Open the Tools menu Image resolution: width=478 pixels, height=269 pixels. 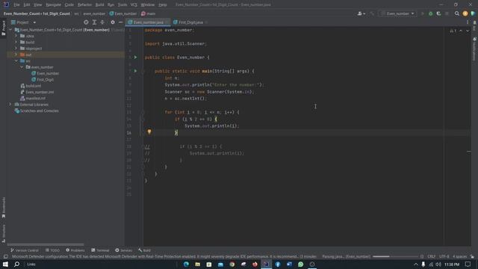(x=122, y=4)
